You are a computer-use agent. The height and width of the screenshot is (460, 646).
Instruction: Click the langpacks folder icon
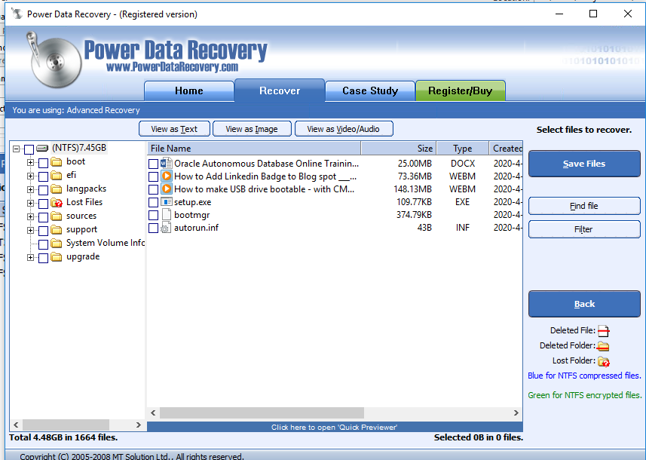57,189
